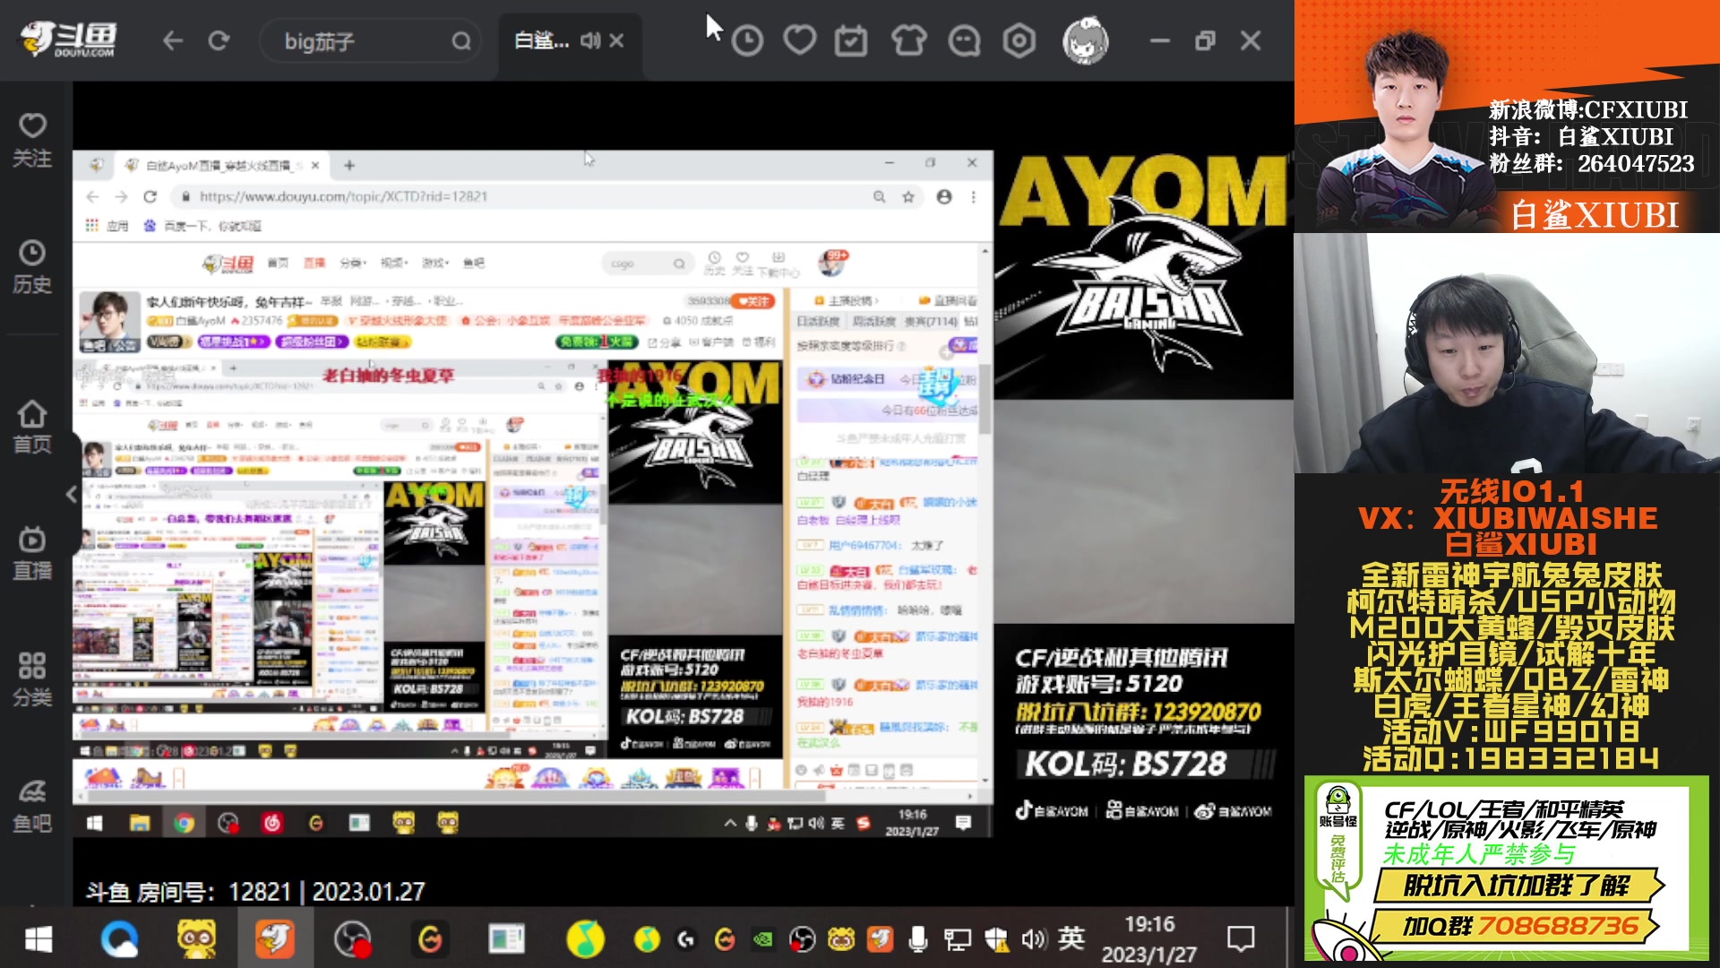Refresh the Douyu client page
This screenshot has width=1720, height=968.
tap(219, 40)
